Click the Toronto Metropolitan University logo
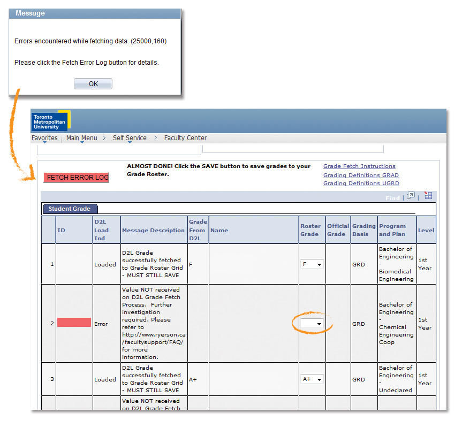Image resolution: width=455 pixels, height=428 pixels. (x=50, y=121)
